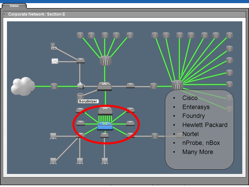This screenshot has height=187, width=249.
Task: Click the dark switch directly above blue switch
Action: point(105,111)
